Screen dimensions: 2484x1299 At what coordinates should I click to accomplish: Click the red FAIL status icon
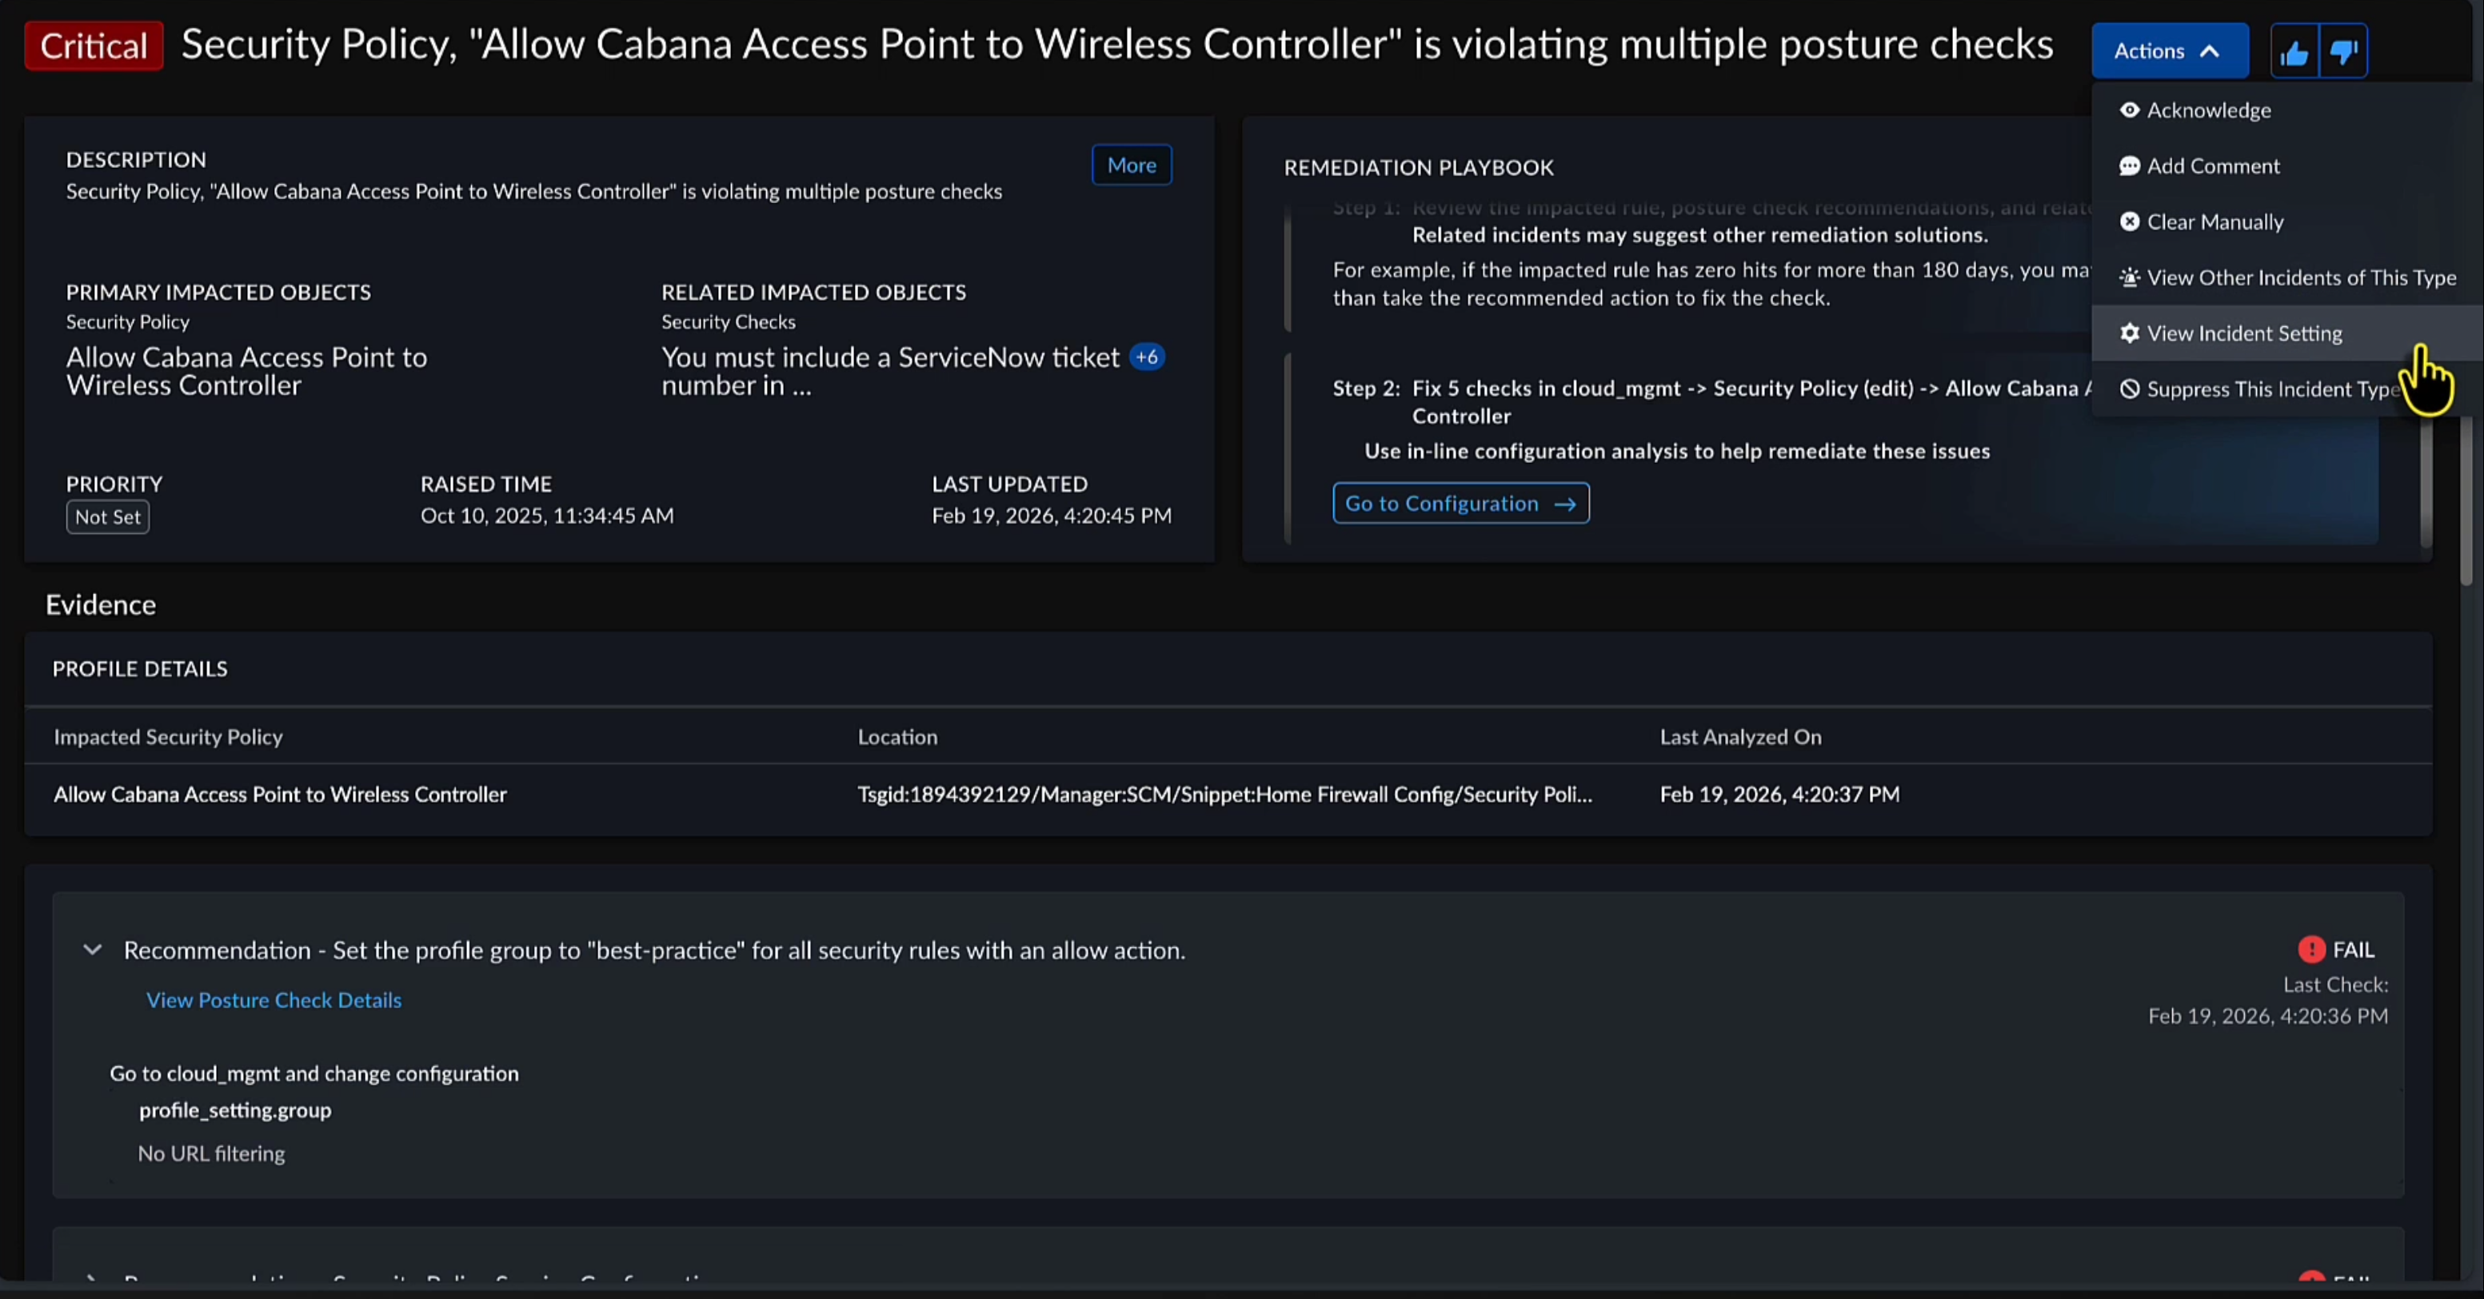click(x=2311, y=950)
